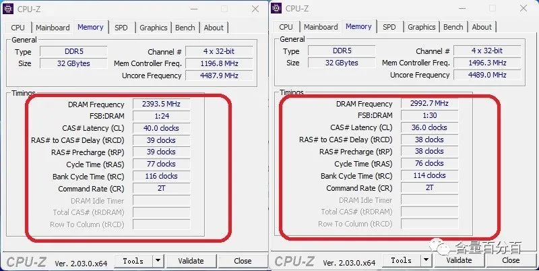
Task: Click Uncore Frequency value 4487.9 MHz
Action: 219,76
